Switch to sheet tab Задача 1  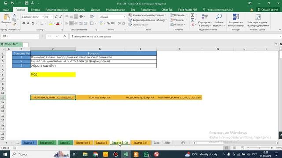pos(29,143)
